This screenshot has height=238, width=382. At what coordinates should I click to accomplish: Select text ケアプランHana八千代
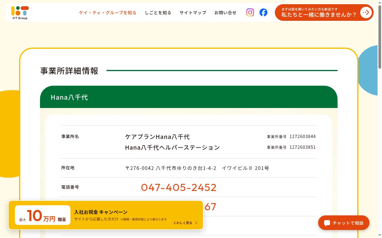pyautogui.click(x=157, y=137)
